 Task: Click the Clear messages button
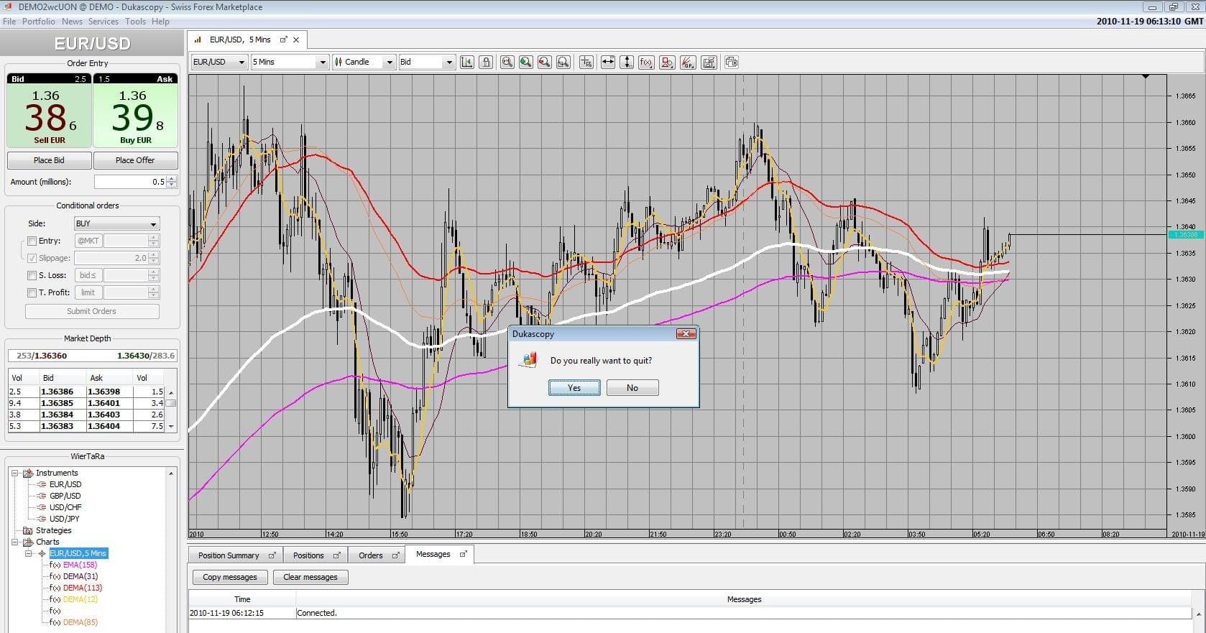310,577
